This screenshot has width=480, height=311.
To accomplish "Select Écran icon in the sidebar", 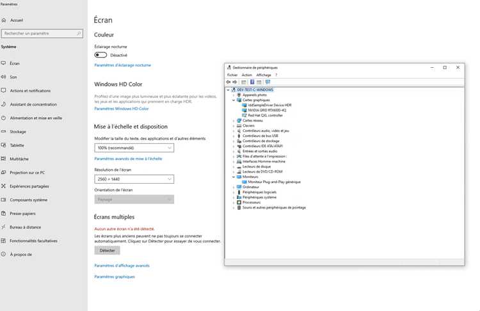I will pos(4,63).
